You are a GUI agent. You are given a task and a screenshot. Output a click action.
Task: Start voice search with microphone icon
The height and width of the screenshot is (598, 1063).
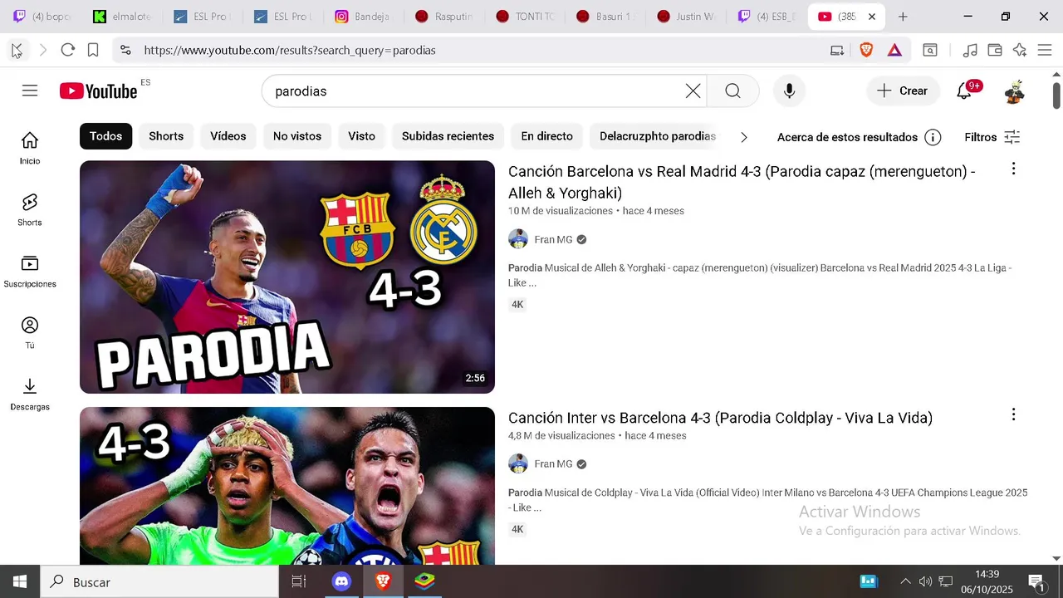[x=789, y=91]
